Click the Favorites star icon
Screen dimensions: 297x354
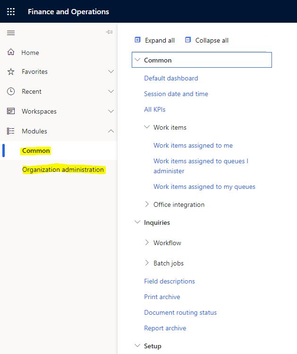11,72
